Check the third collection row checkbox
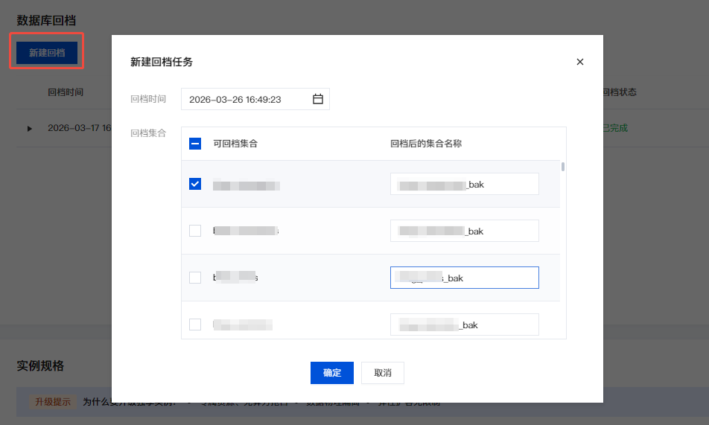Viewport: 709px width, 425px height. coord(195,278)
